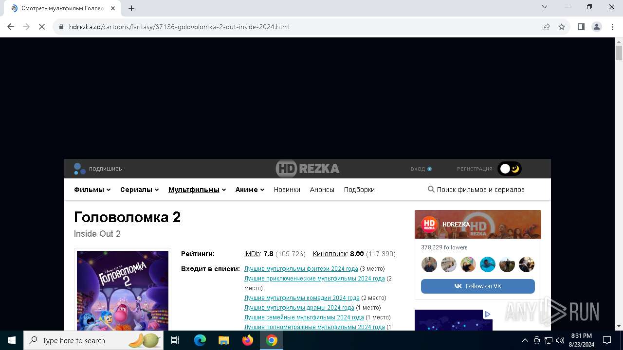This screenshot has height=350, width=623.
Task: Expand the Фильмы menu
Action: pyautogui.click(x=92, y=190)
